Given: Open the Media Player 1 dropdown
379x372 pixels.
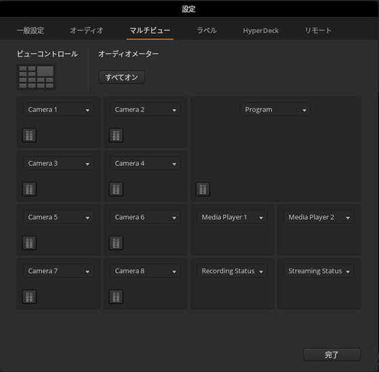Looking at the screenshot, I should pos(232,217).
